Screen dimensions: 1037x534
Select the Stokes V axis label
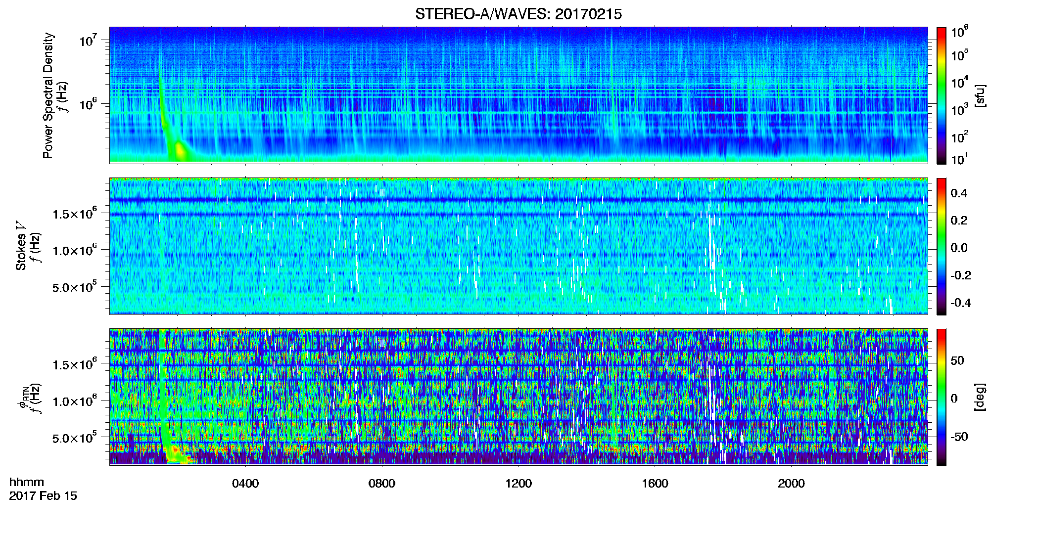21,246
